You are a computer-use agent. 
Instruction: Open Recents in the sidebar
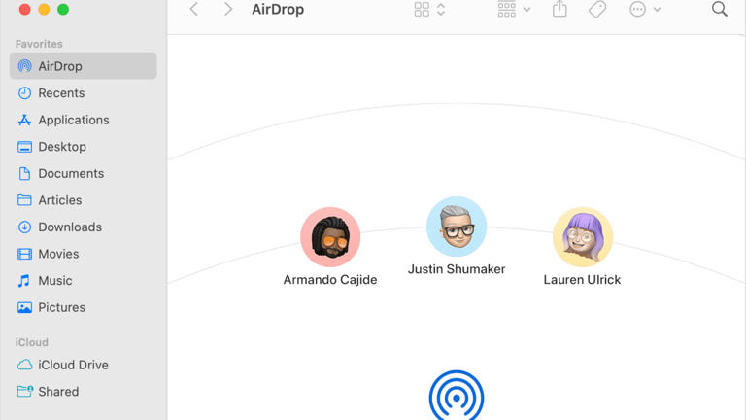tap(83, 93)
